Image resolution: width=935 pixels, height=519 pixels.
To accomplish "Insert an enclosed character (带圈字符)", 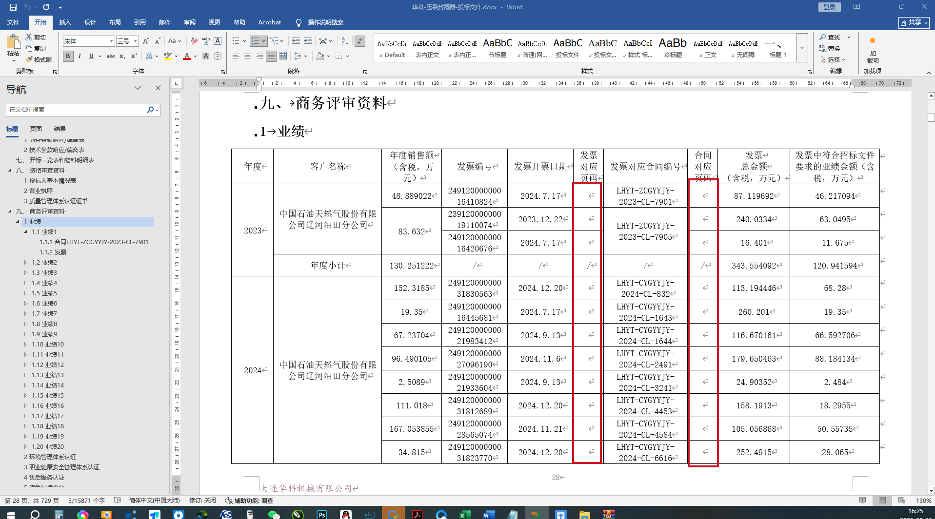I will pyautogui.click(x=218, y=57).
